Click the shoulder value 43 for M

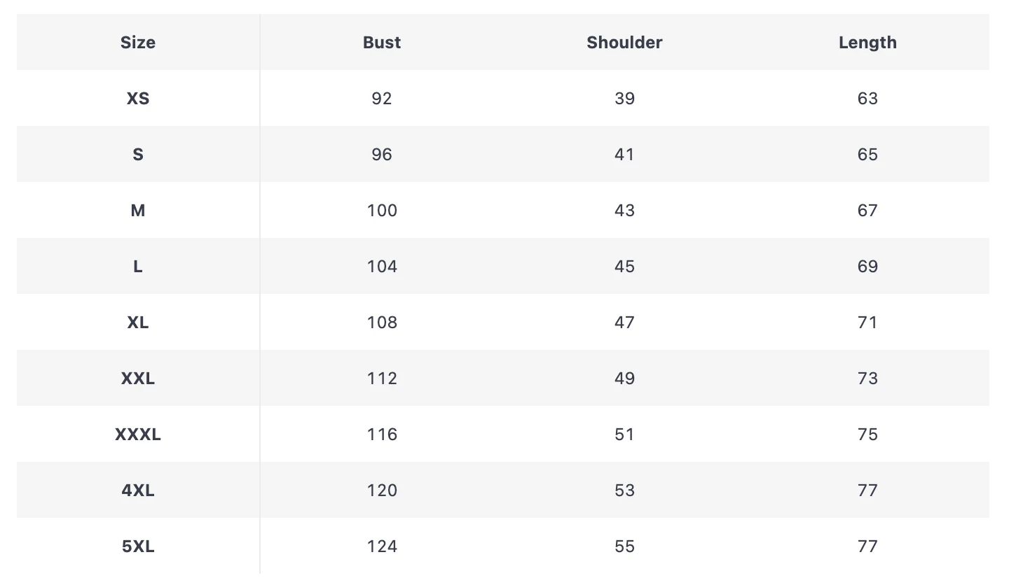coord(624,211)
